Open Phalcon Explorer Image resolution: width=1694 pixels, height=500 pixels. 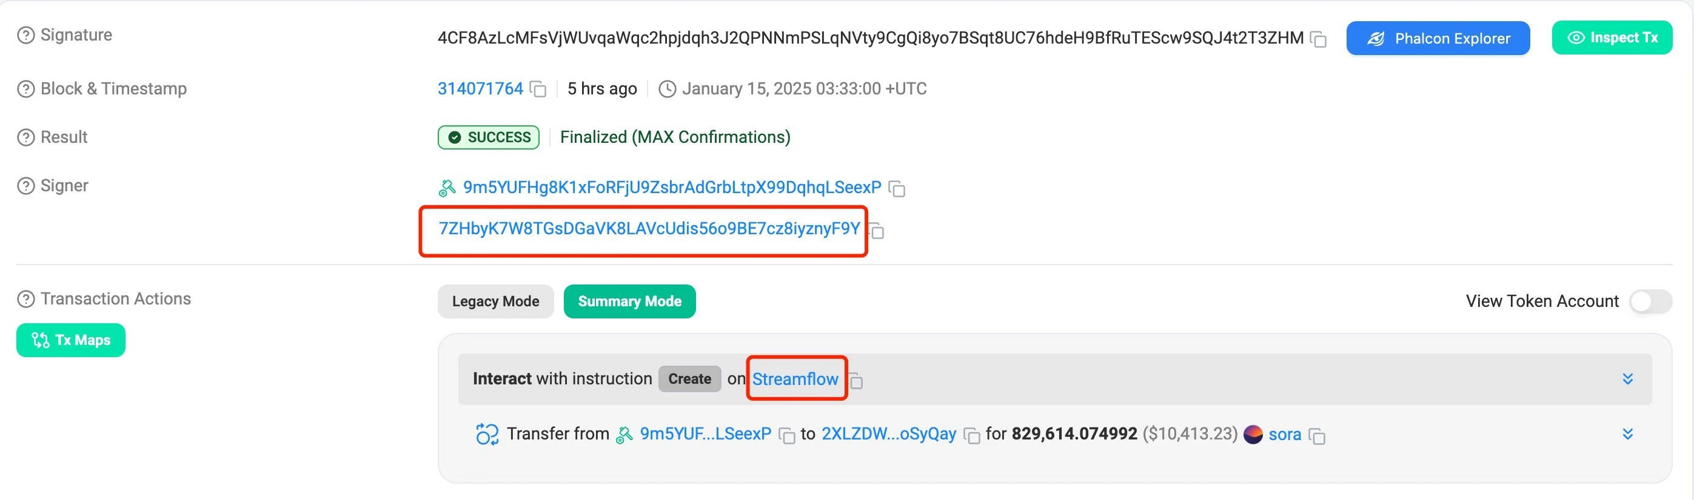tap(1438, 39)
